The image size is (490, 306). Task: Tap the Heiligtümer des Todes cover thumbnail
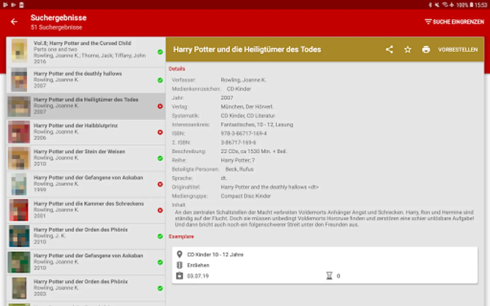[x=19, y=106]
